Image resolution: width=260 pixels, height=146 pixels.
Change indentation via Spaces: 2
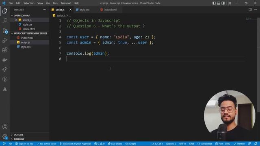pos(171,144)
